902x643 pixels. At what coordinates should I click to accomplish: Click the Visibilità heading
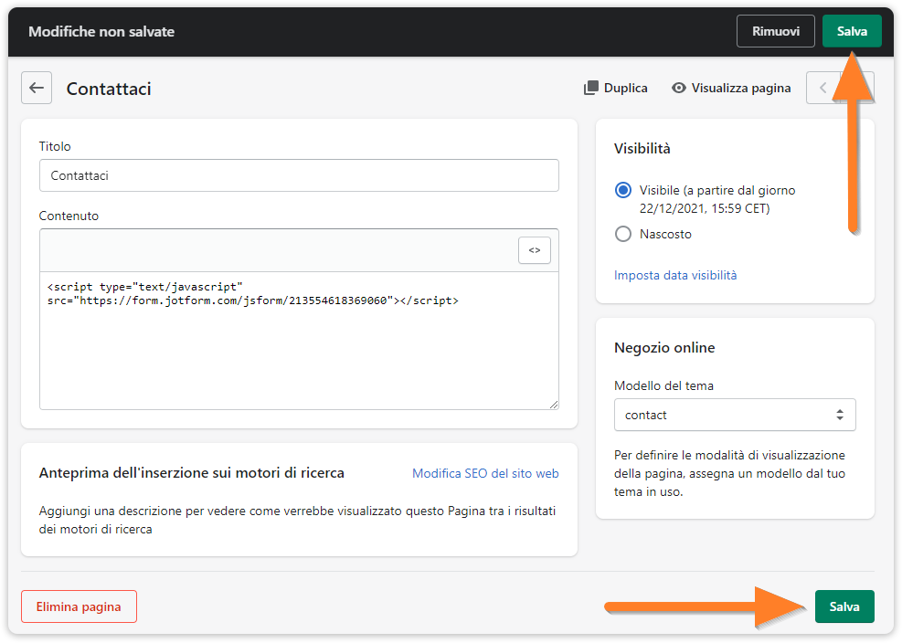click(642, 148)
